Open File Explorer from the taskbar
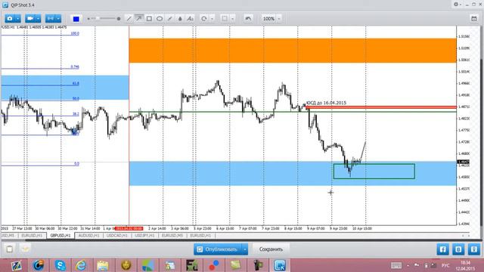484x272 pixels. click(x=103, y=265)
